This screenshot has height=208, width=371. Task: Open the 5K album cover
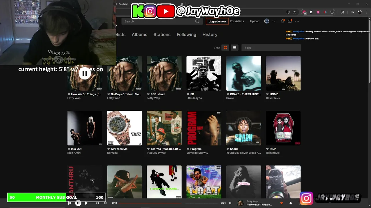tap(204, 73)
